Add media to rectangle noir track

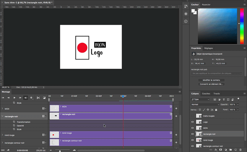pyautogui.click(x=176, y=116)
